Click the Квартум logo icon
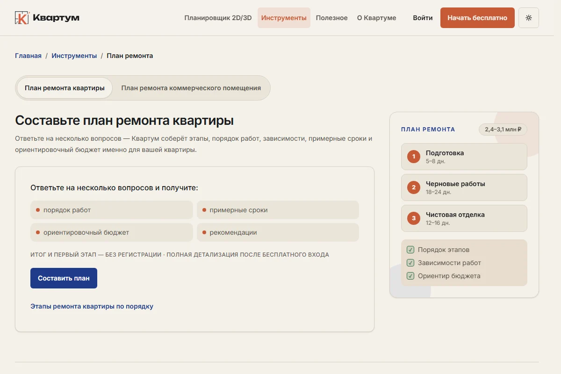Image resolution: width=561 pixels, height=374 pixels. pos(22,18)
